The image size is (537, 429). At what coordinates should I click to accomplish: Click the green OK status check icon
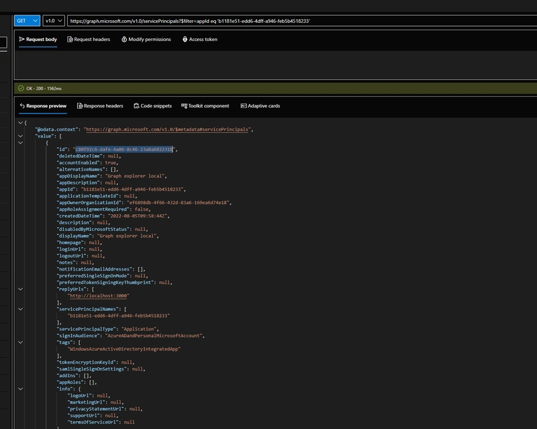tap(21, 89)
